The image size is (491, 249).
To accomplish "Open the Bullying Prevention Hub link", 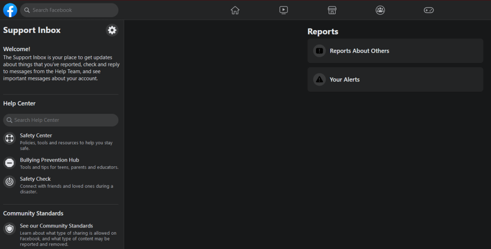I will [x=49, y=160].
